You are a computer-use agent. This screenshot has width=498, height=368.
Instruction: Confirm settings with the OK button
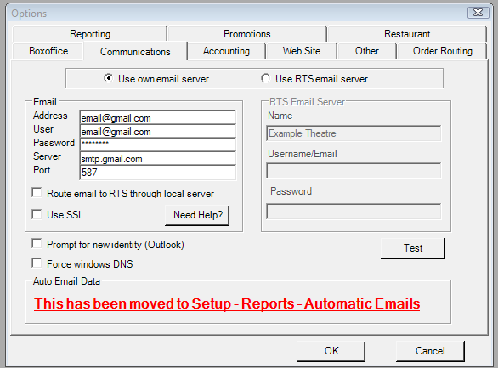click(331, 351)
